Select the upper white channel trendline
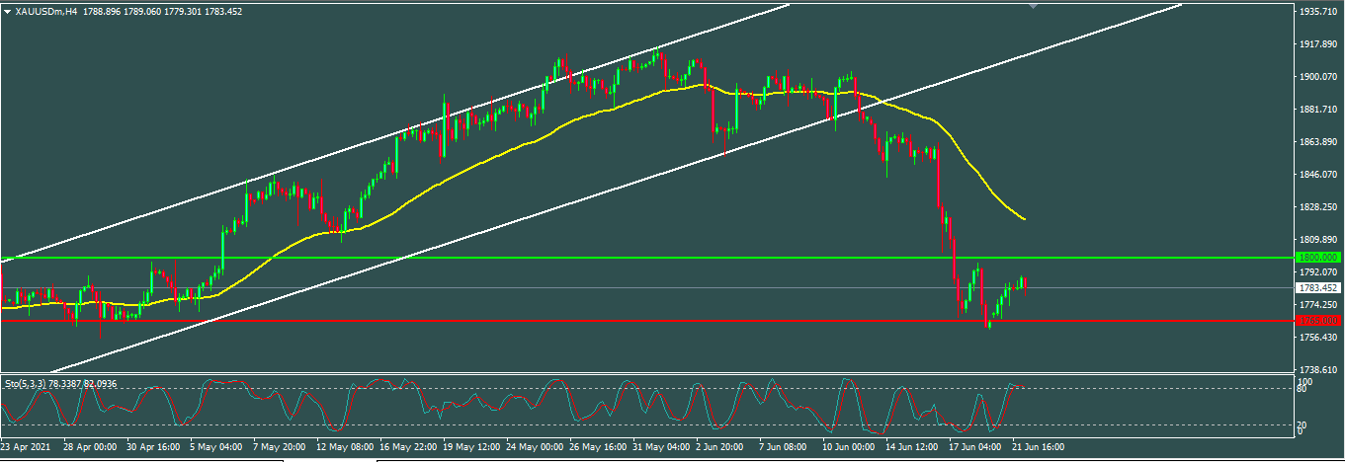The width and height of the screenshot is (1345, 462). pyautogui.click(x=395, y=135)
